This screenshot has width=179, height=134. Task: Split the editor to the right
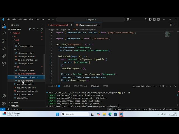click(171, 25)
